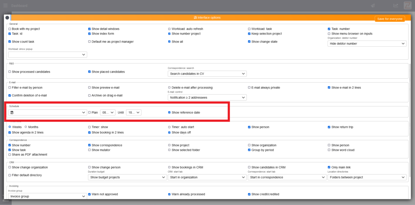Viewport: 415px width, 205px height.
Task: Open the Until time dropdown
Action: pos(133,112)
